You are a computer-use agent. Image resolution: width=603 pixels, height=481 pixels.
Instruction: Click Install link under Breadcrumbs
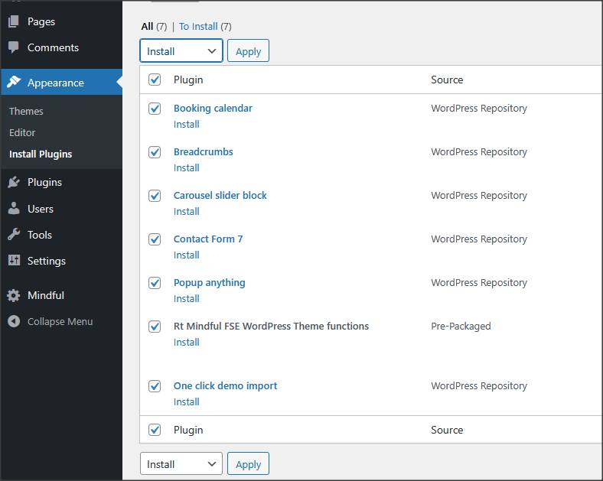click(x=186, y=167)
